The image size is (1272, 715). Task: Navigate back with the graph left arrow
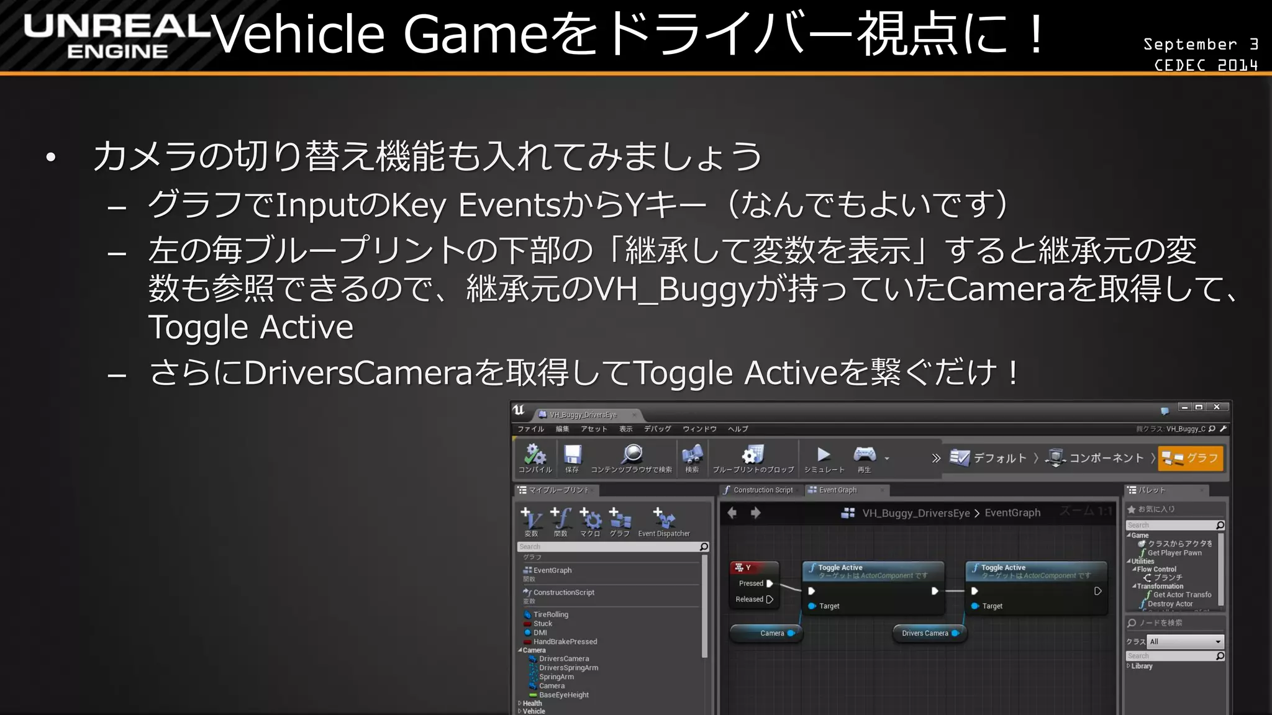pyautogui.click(x=732, y=513)
